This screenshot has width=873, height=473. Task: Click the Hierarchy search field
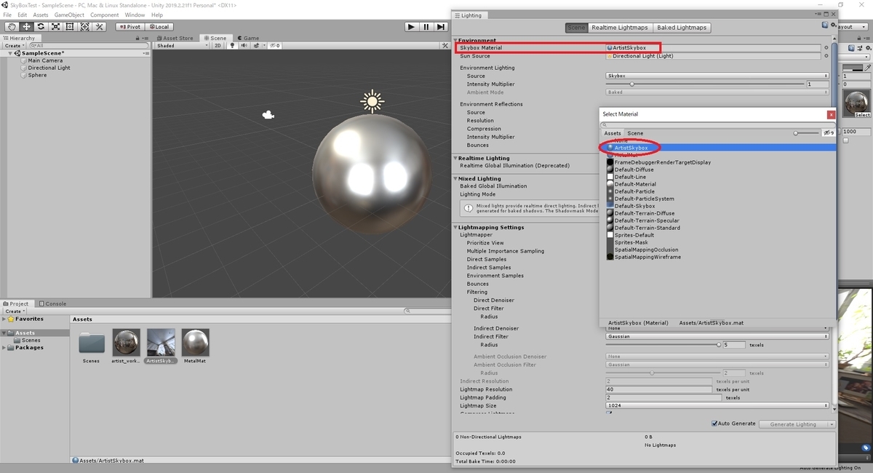(x=87, y=46)
